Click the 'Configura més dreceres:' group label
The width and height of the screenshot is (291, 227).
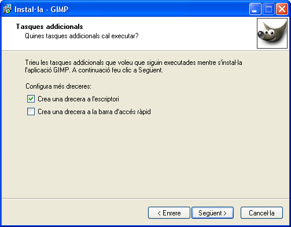(x=58, y=86)
